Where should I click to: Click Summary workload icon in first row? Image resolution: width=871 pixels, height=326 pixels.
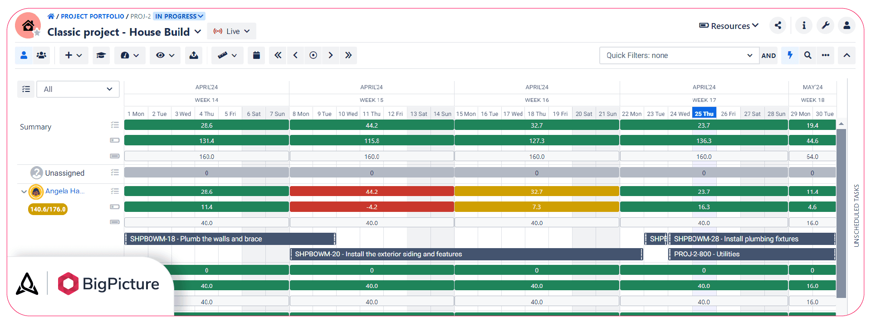click(115, 125)
